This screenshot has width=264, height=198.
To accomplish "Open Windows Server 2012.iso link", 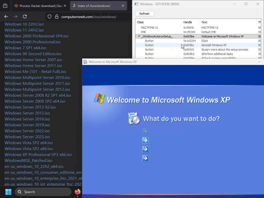I will coord(27,113).
